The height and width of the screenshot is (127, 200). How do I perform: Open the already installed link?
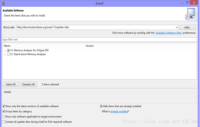[119, 112]
